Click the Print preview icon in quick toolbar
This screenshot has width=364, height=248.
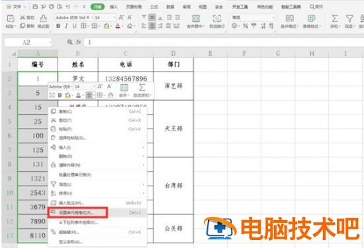pos(60,7)
